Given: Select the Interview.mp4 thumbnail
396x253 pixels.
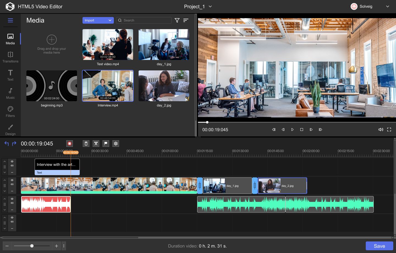Looking at the screenshot, I should coord(108,86).
